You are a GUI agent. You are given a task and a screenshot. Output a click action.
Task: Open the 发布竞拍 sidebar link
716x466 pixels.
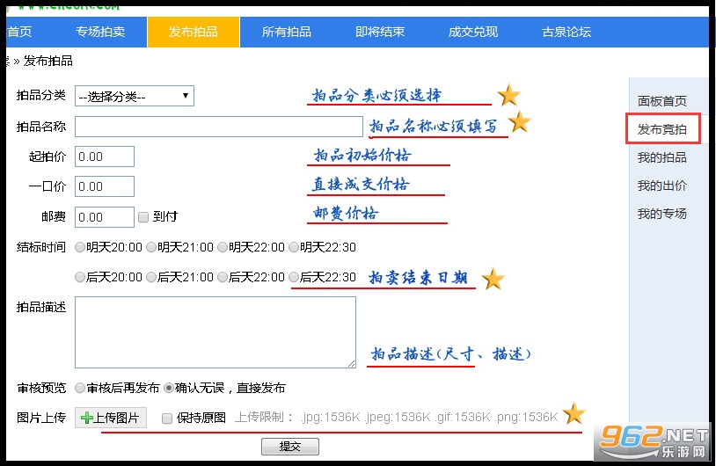[x=661, y=129]
